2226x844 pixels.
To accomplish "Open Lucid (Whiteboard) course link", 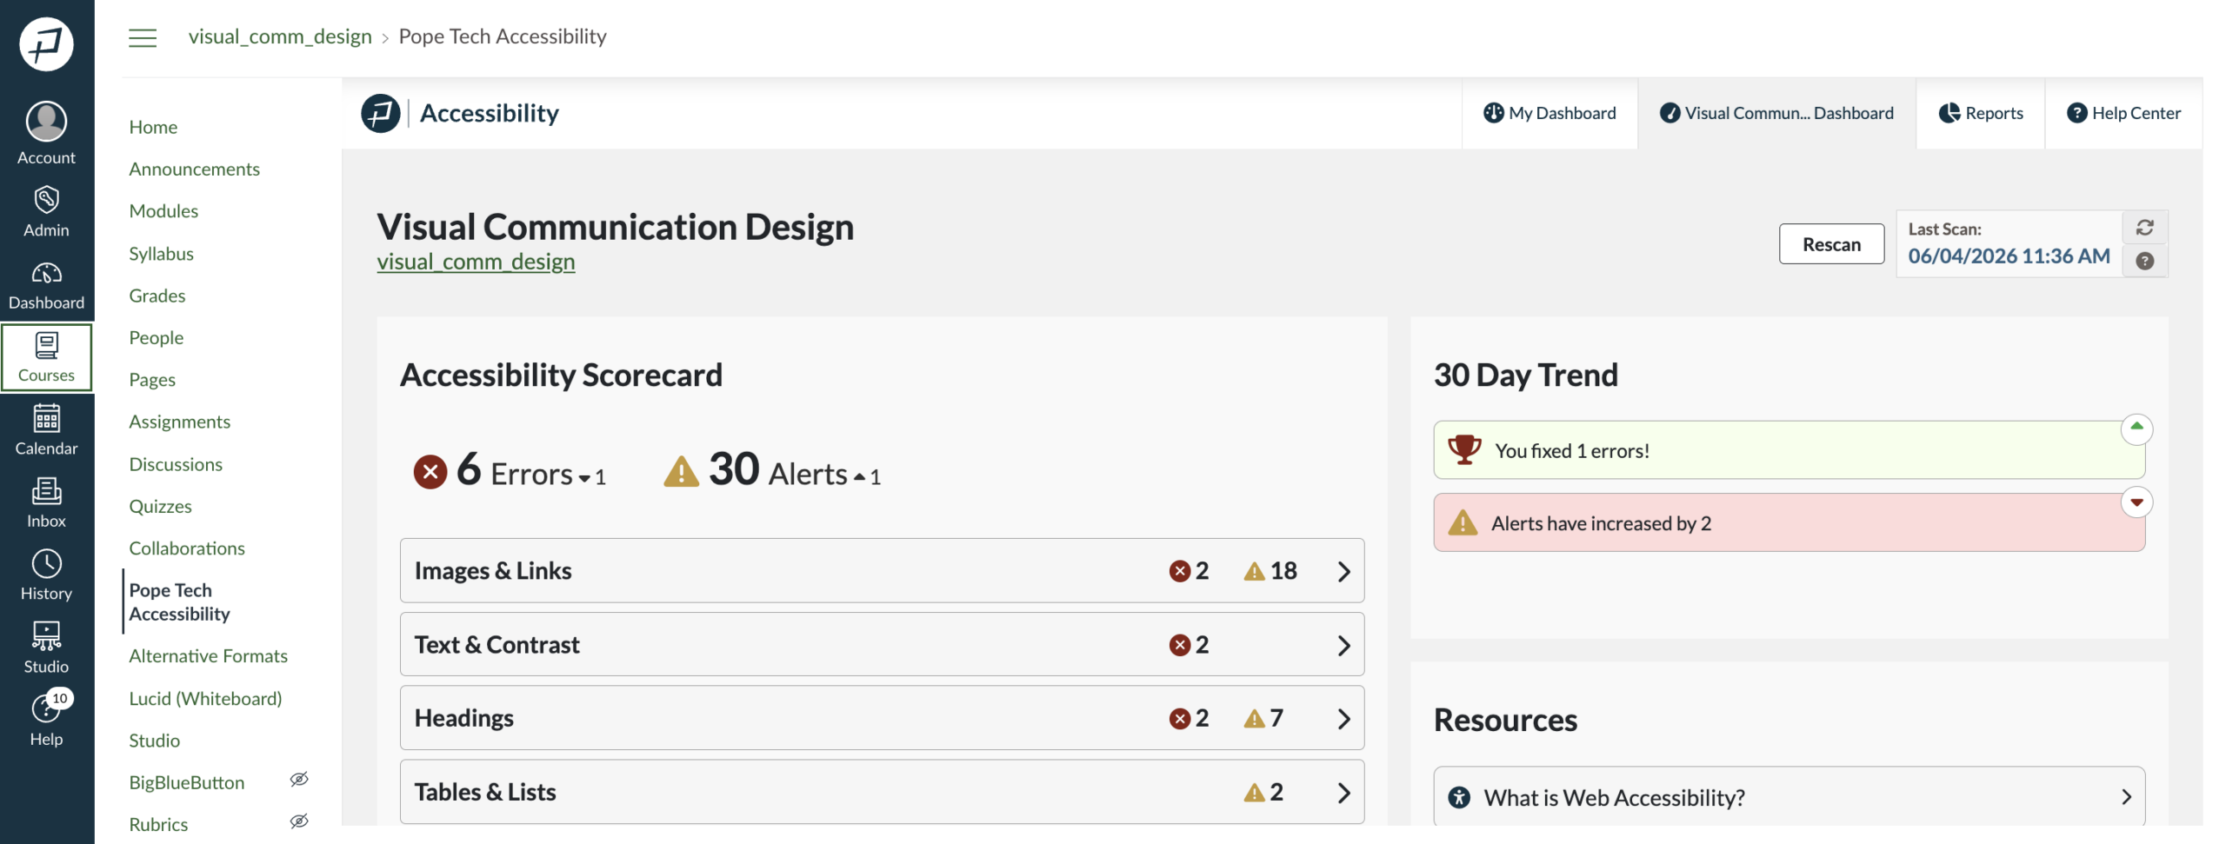I will click(206, 699).
